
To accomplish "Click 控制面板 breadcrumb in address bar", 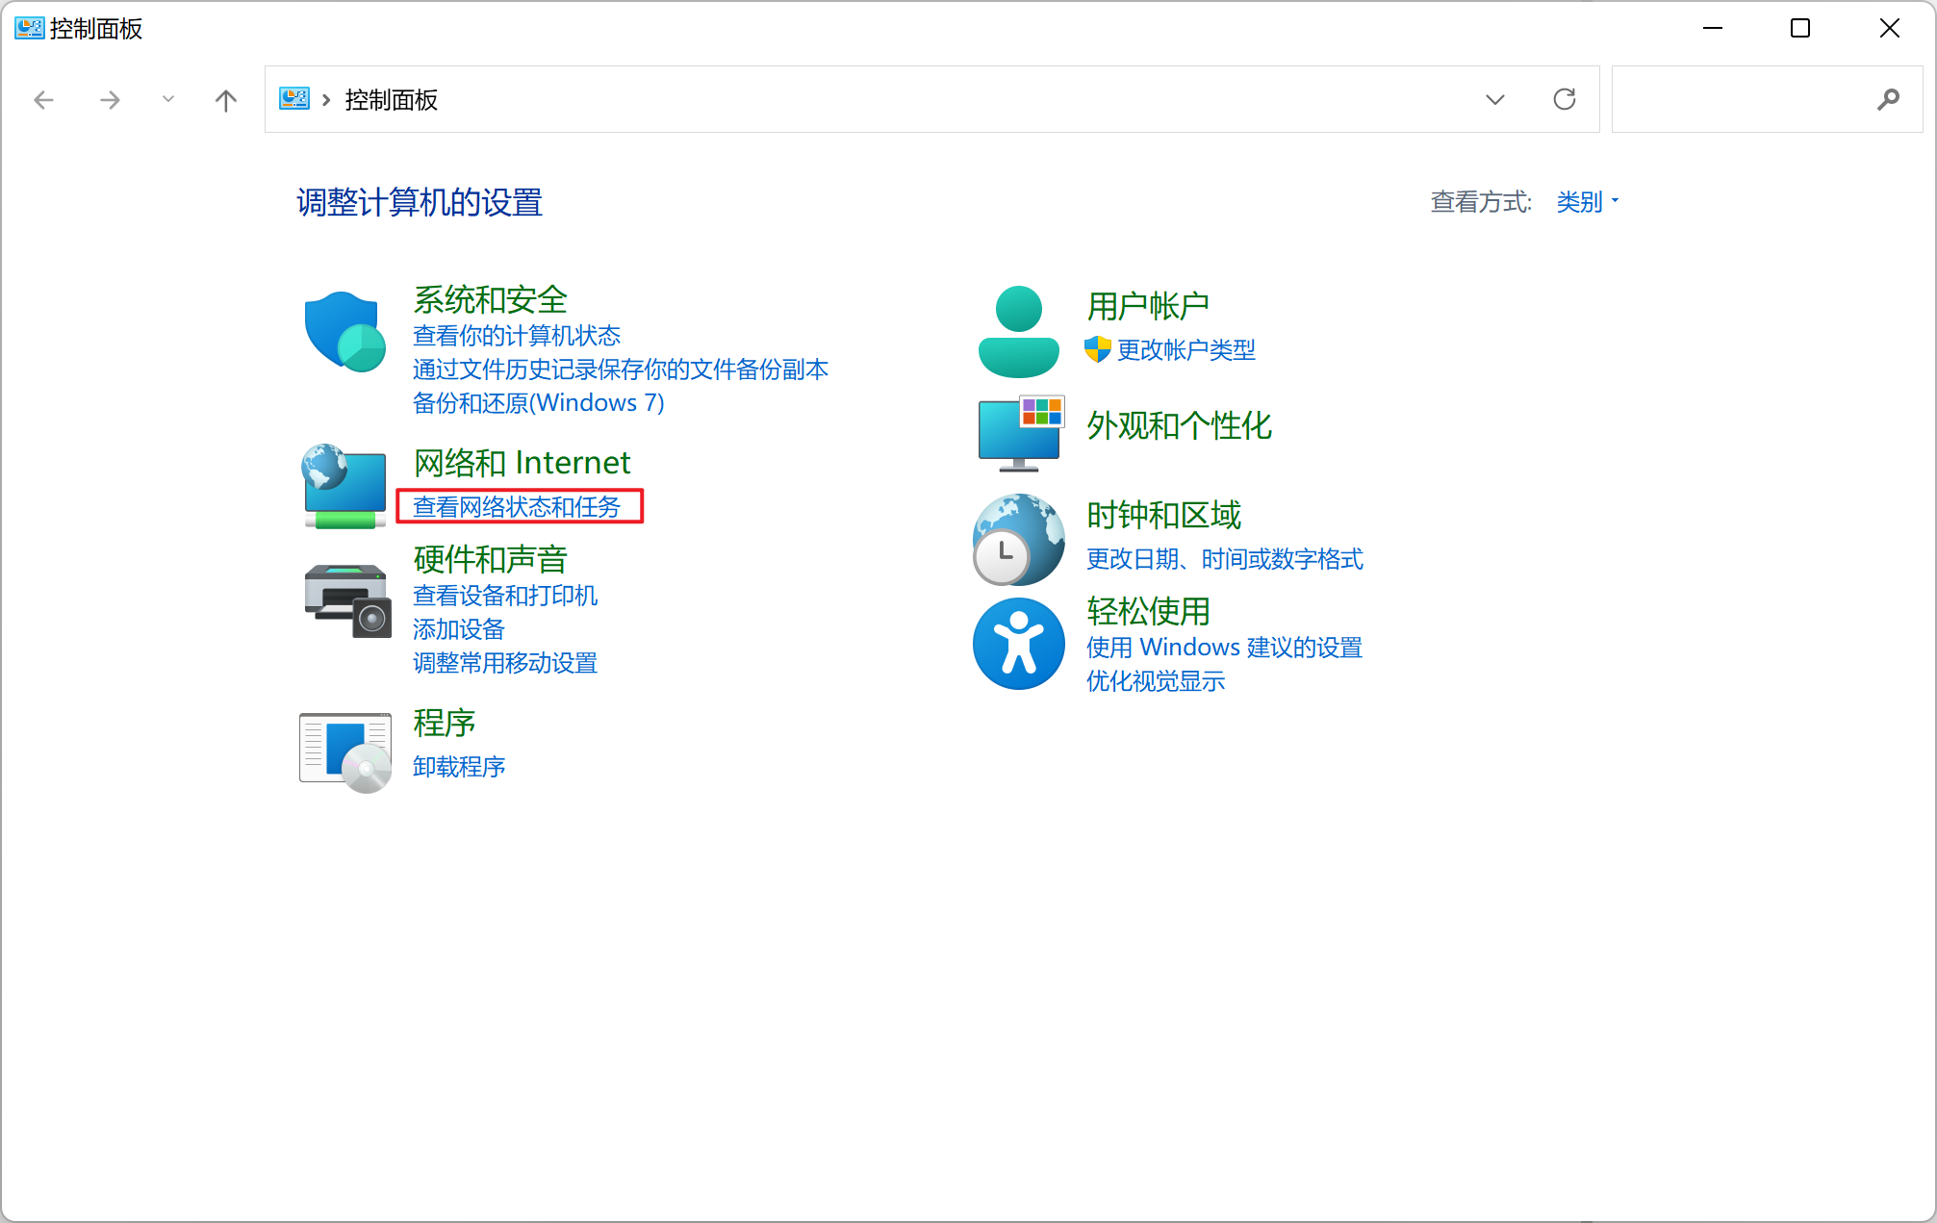I will pyautogui.click(x=391, y=100).
